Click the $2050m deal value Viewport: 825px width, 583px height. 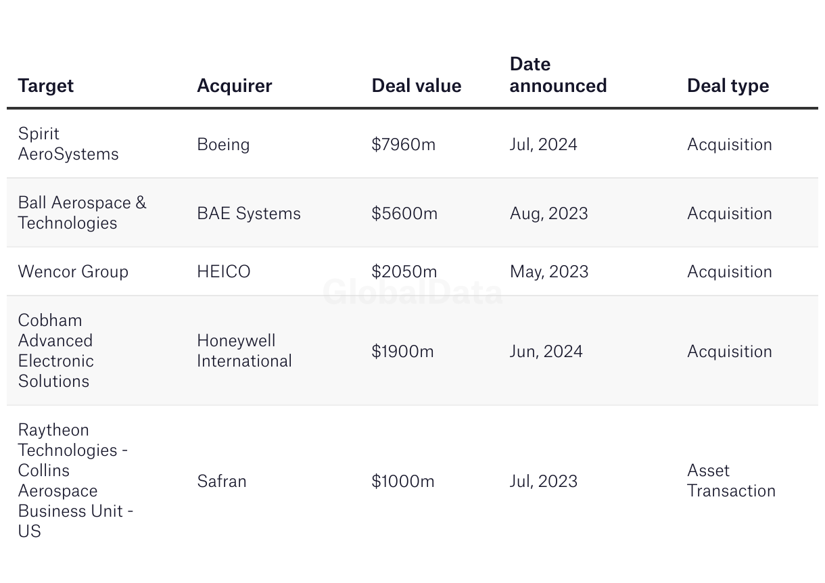point(404,272)
